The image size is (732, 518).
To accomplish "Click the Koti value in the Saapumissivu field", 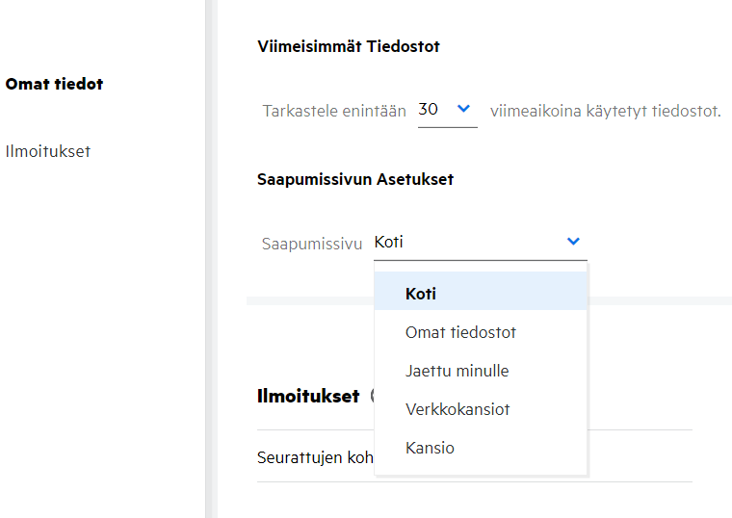I will (389, 243).
